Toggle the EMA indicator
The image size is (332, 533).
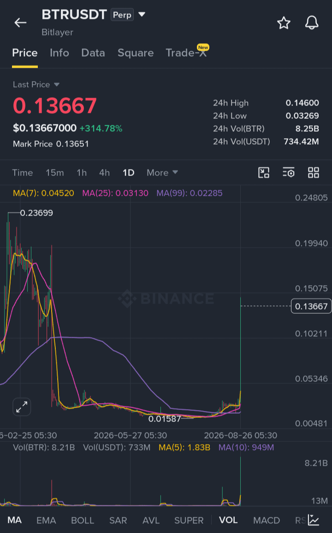tap(46, 520)
